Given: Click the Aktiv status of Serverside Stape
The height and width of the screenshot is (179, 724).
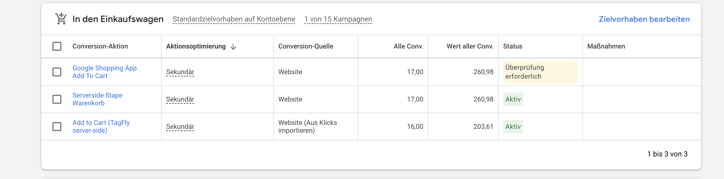Looking at the screenshot, I should (x=513, y=99).
